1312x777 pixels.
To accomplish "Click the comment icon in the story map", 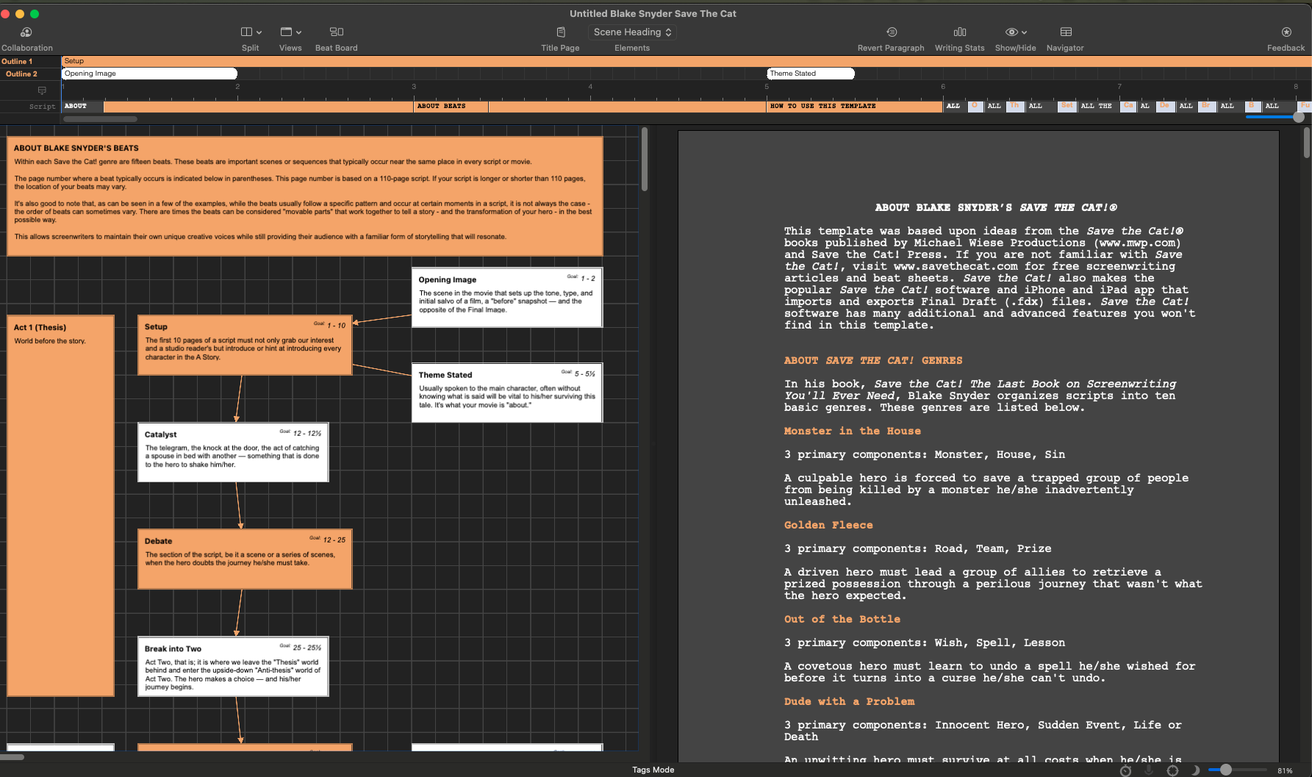I will pyautogui.click(x=42, y=90).
